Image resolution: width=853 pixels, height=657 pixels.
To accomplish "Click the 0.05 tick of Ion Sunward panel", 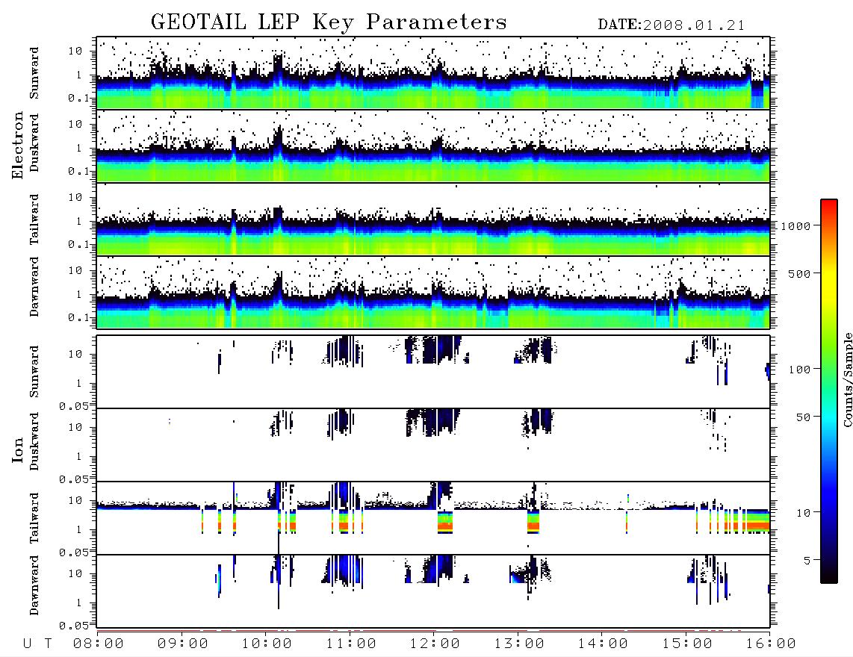I will coord(73,405).
